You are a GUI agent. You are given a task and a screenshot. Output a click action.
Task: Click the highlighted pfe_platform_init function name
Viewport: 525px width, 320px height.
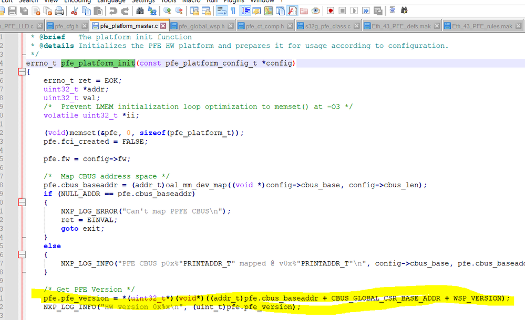98,63
